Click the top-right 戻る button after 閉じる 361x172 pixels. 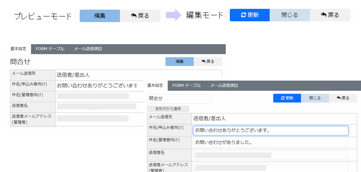click(x=330, y=15)
